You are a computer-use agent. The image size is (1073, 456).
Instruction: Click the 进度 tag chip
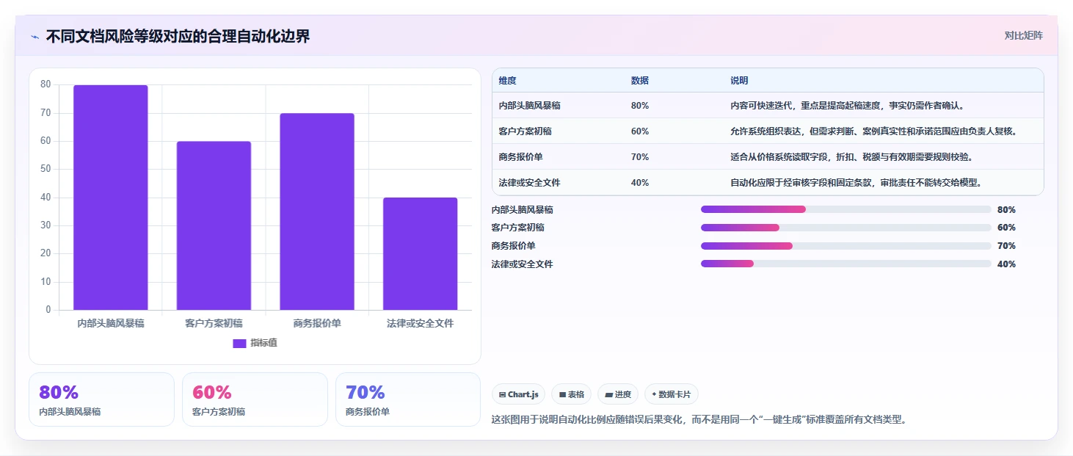(618, 394)
